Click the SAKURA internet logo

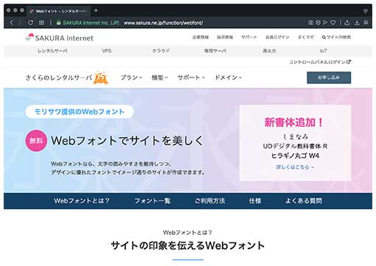[x=60, y=38]
